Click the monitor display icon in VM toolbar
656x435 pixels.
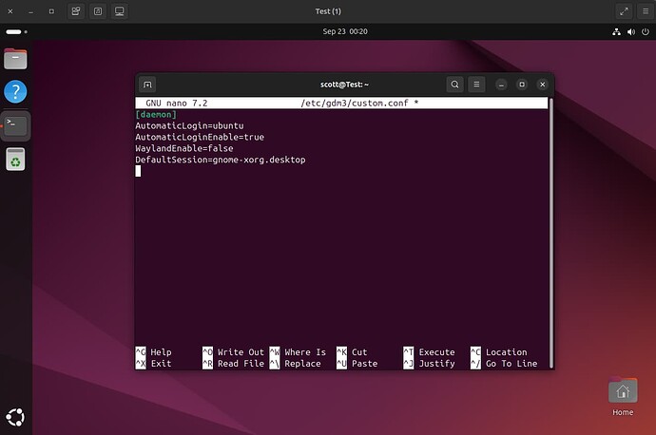(x=120, y=11)
